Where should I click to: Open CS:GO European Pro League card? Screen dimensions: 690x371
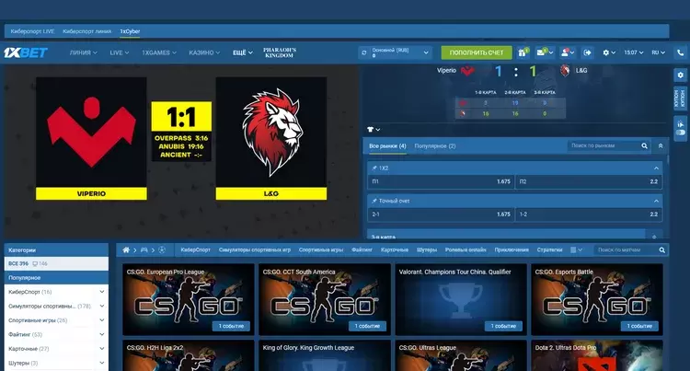pos(189,300)
